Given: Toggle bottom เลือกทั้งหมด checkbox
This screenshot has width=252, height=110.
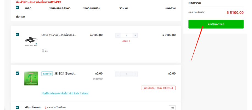Looking at the screenshot, I should pos(18,107).
